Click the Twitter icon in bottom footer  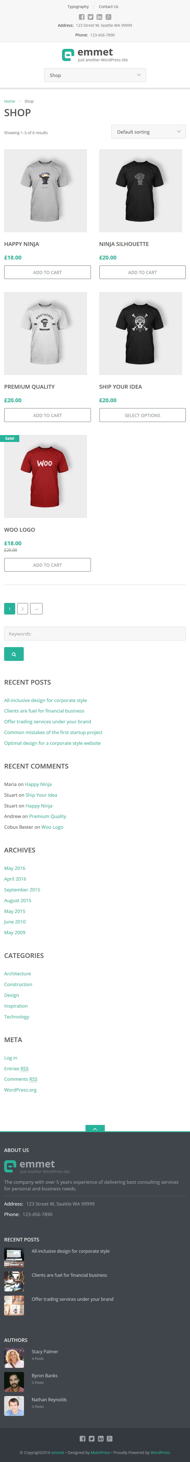pyautogui.click(x=91, y=1438)
